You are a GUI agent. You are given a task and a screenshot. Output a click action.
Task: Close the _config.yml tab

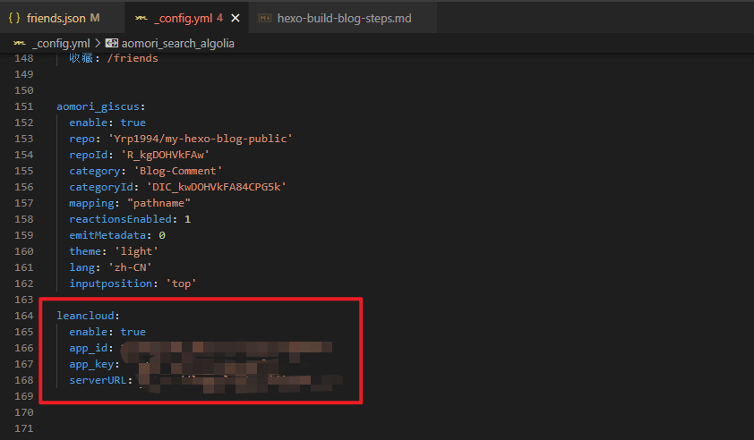235,18
